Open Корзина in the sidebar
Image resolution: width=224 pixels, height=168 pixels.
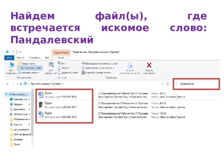tap(18, 125)
